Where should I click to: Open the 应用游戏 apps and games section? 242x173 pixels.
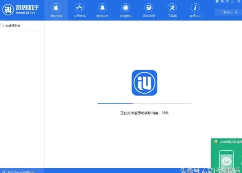pyautogui.click(x=79, y=10)
